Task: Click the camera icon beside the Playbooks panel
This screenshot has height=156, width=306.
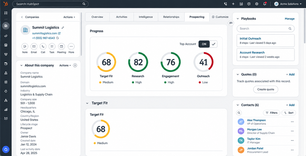Action: click(x=231, y=23)
